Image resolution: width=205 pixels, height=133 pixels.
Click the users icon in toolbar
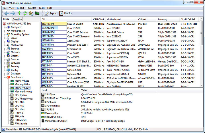(x=31, y=13)
